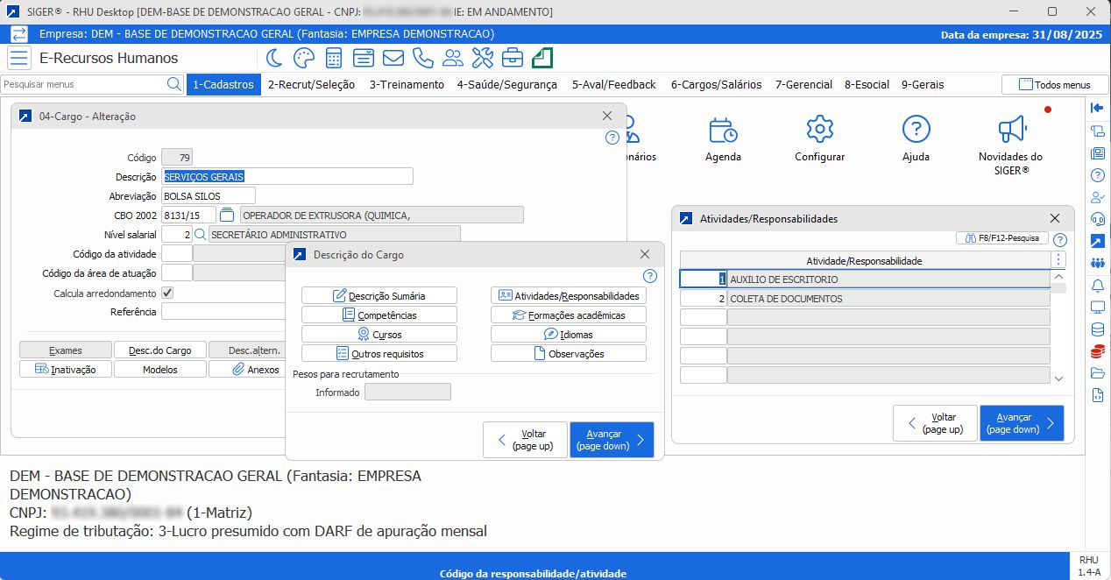Click the Formações acadêmicas button
Screen dimensions: 1111x580
pyautogui.click(x=568, y=315)
